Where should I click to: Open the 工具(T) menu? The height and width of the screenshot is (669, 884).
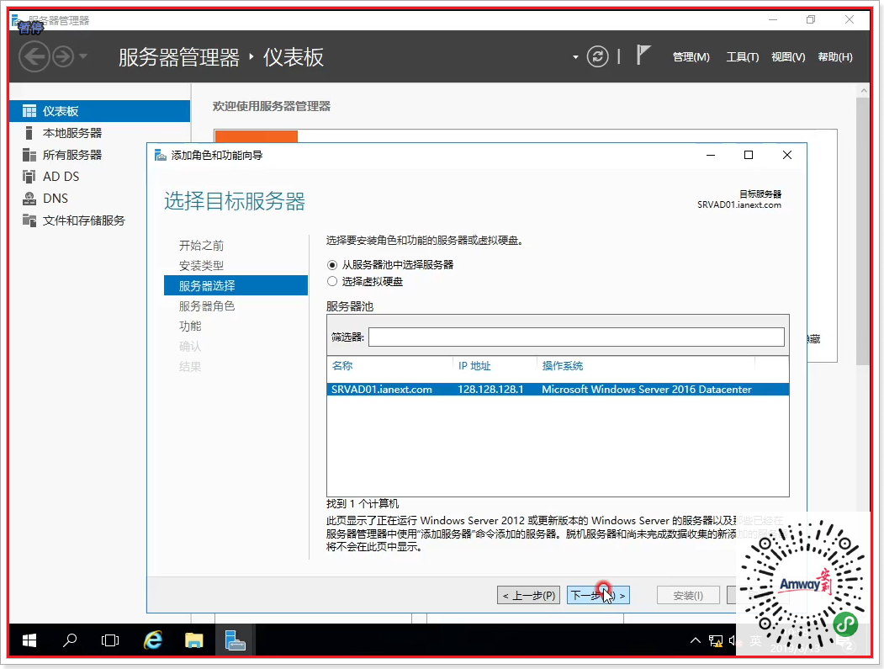pos(742,57)
